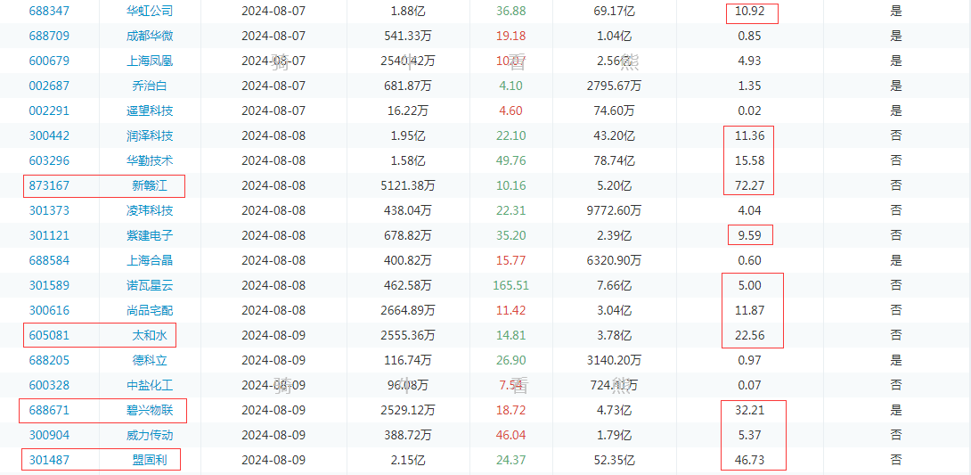971x475 pixels.
Task: Open stock code 688205 link
Action: pos(49,360)
